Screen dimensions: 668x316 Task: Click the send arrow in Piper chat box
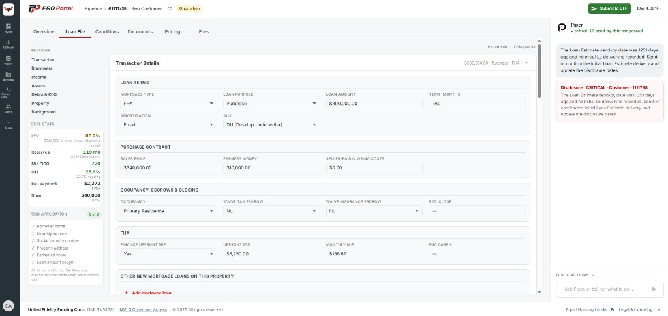[654, 289]
